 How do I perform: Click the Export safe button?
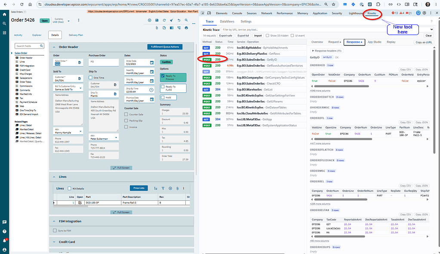click(x=226, y=36)
